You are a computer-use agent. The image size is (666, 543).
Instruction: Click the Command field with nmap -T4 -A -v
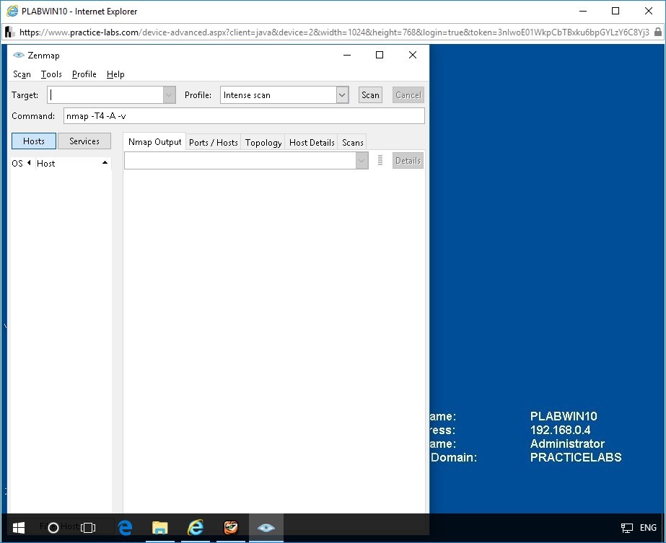244,116
